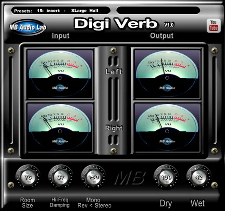Click the Mono Rev Stereo knob

point(93,177)
